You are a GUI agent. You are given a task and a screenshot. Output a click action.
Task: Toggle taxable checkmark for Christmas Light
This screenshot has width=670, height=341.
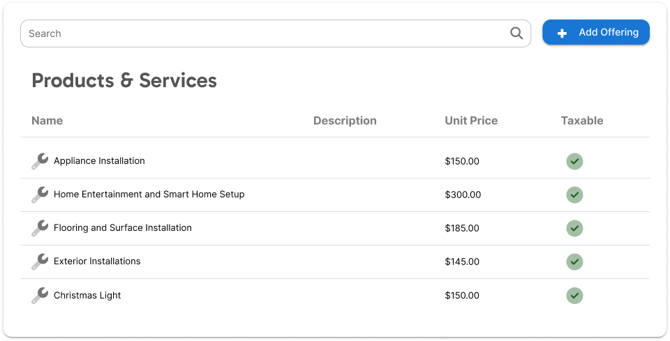coord(574,296)
